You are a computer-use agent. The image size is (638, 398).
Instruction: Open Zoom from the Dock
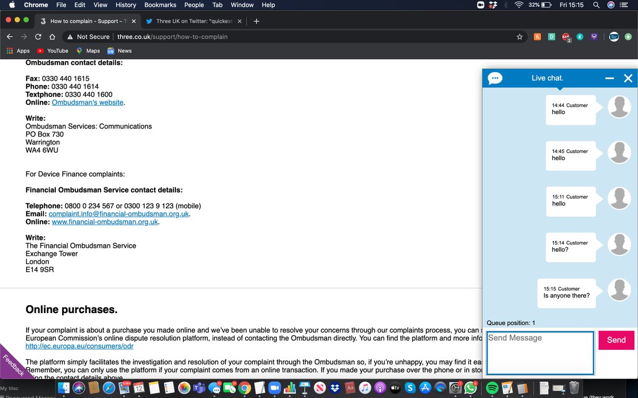274,388
